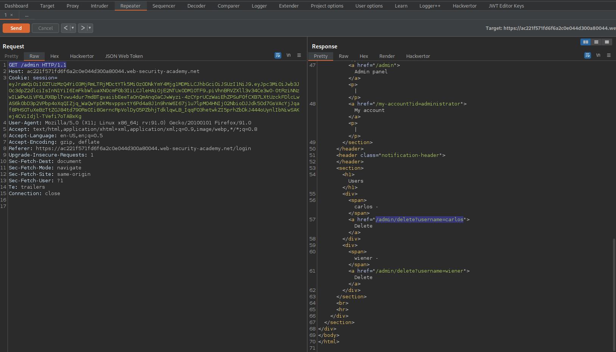Open the Target tab
The width and height of the screenshot is (616, 352).
pos(47,6)
